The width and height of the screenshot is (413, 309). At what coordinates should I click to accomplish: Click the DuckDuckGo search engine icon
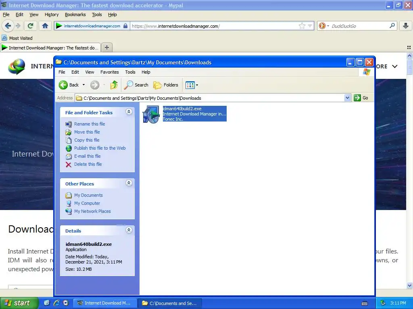click(x=322, y=26)
